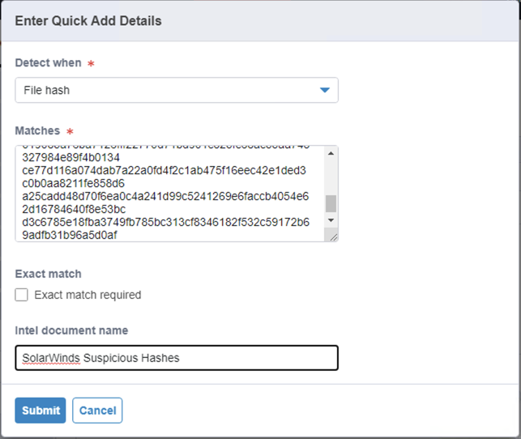The width and height of the screenshot is (521, 439).
Task: Click the text 2d16784640f8e53bc
Action: (74, 209)
